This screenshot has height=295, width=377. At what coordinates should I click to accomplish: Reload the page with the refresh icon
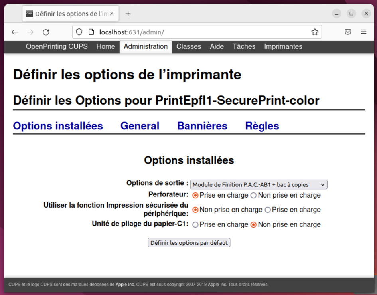pos(46,32)
